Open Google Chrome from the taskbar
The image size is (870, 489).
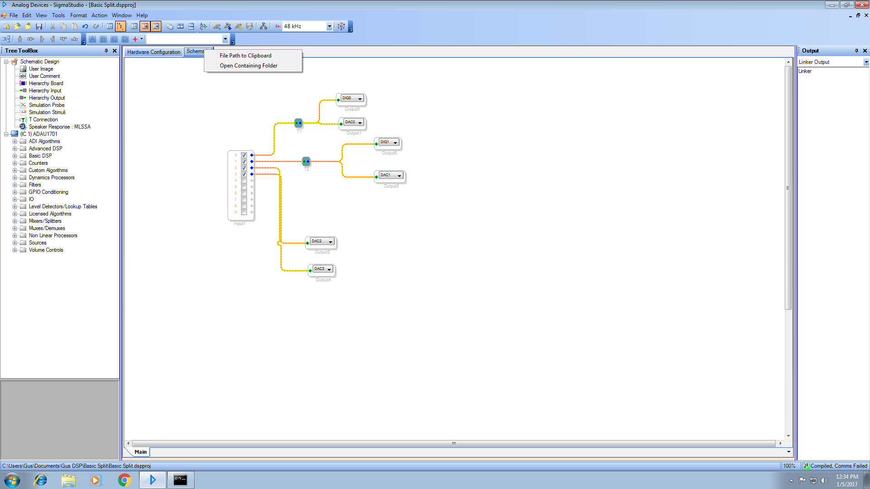pos(124,480)
